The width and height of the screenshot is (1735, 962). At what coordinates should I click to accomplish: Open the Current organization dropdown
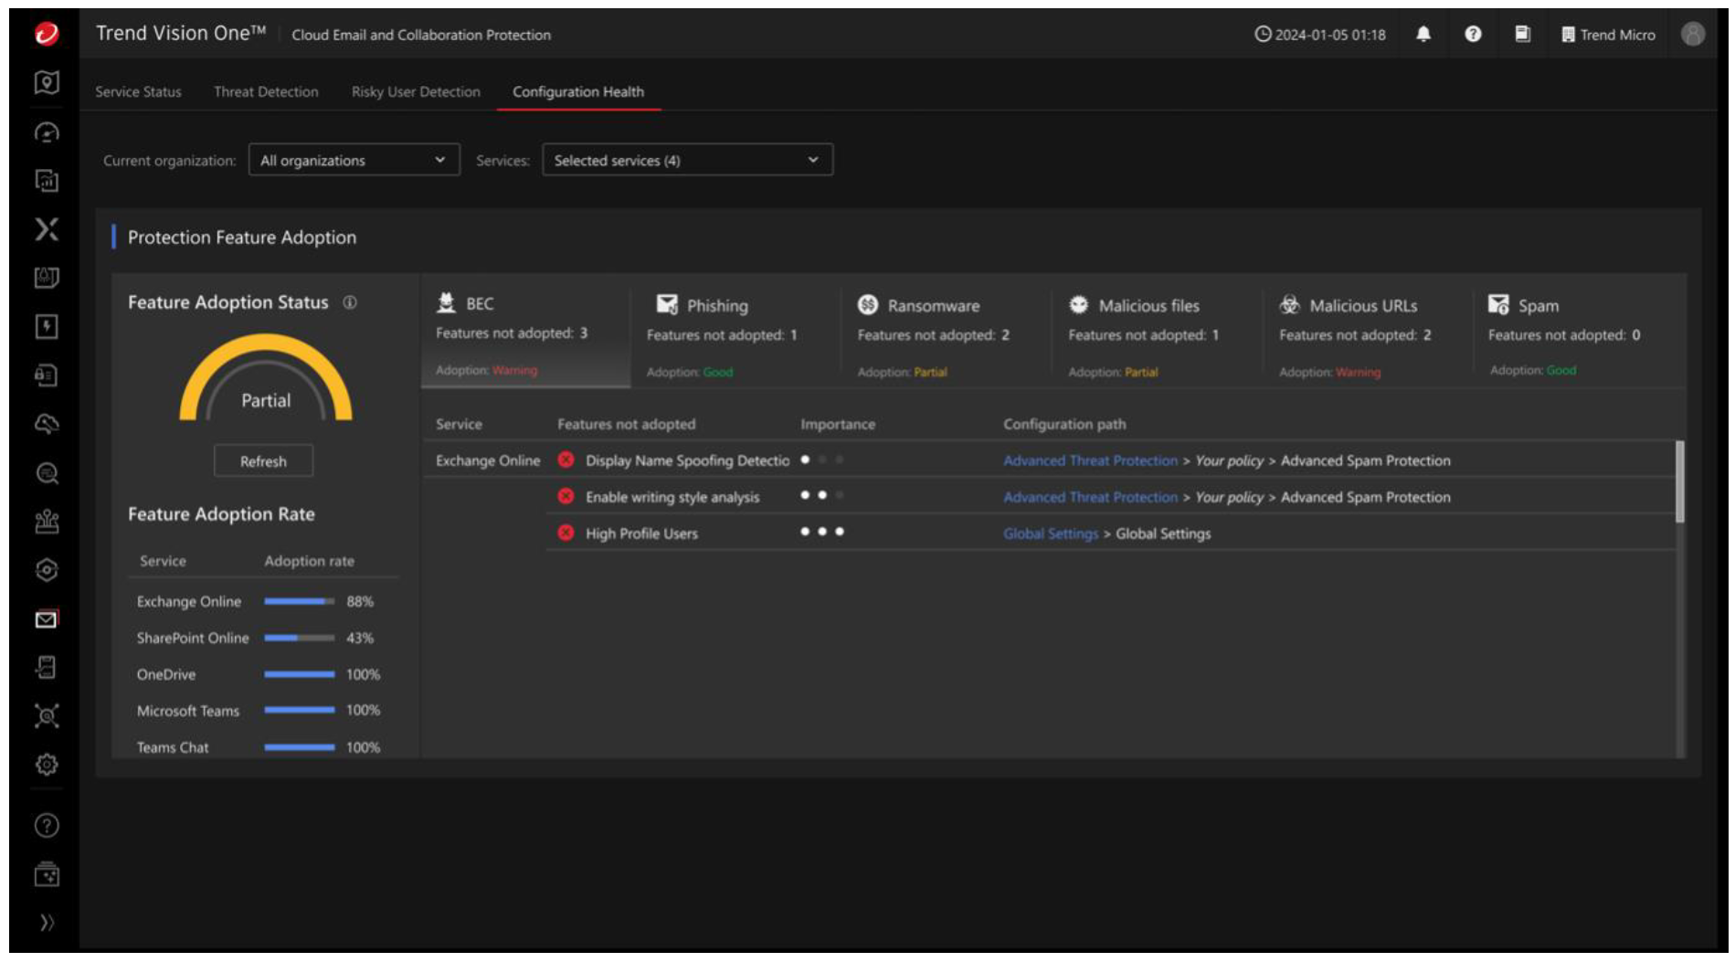tap(354, 160)
